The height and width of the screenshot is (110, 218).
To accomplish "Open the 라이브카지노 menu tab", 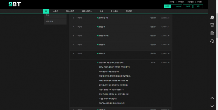I will click(x=87, y=11).
